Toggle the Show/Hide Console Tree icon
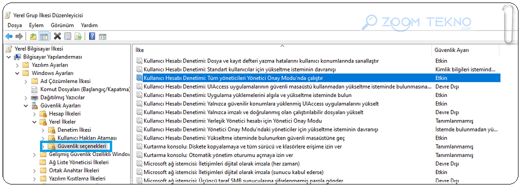521x187 pixels. (44, 36)
